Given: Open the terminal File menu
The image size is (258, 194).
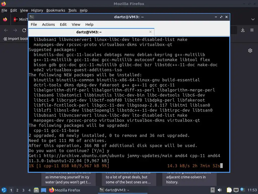Looking at the screenshot, I should (34, 25).
